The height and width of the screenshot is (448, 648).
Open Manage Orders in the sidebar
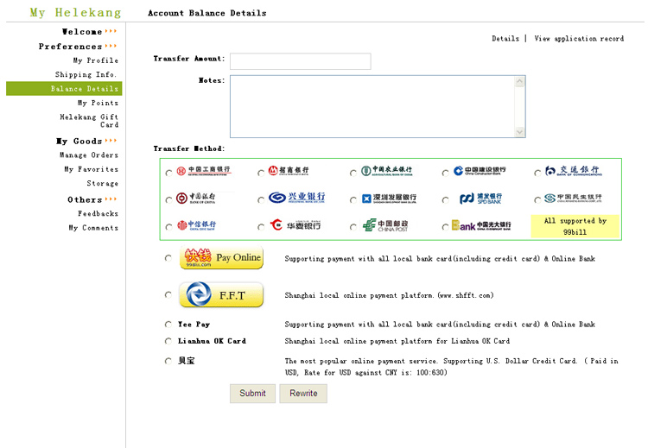click(x=89, y=155)
